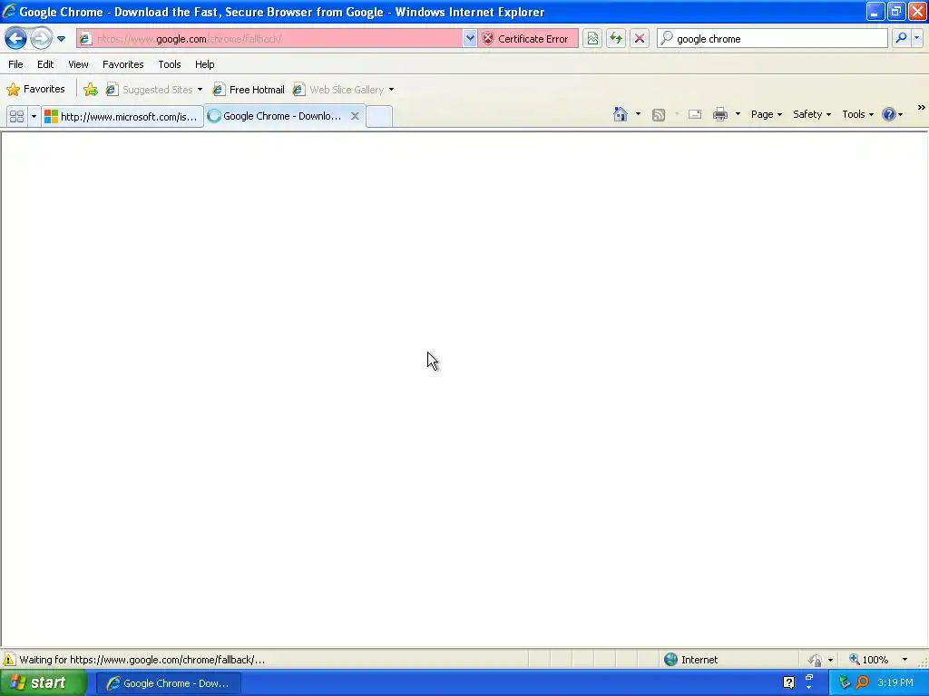Open a new blank tab
Viewport: 929px width, 696px height.
click(x=378, y=116)
